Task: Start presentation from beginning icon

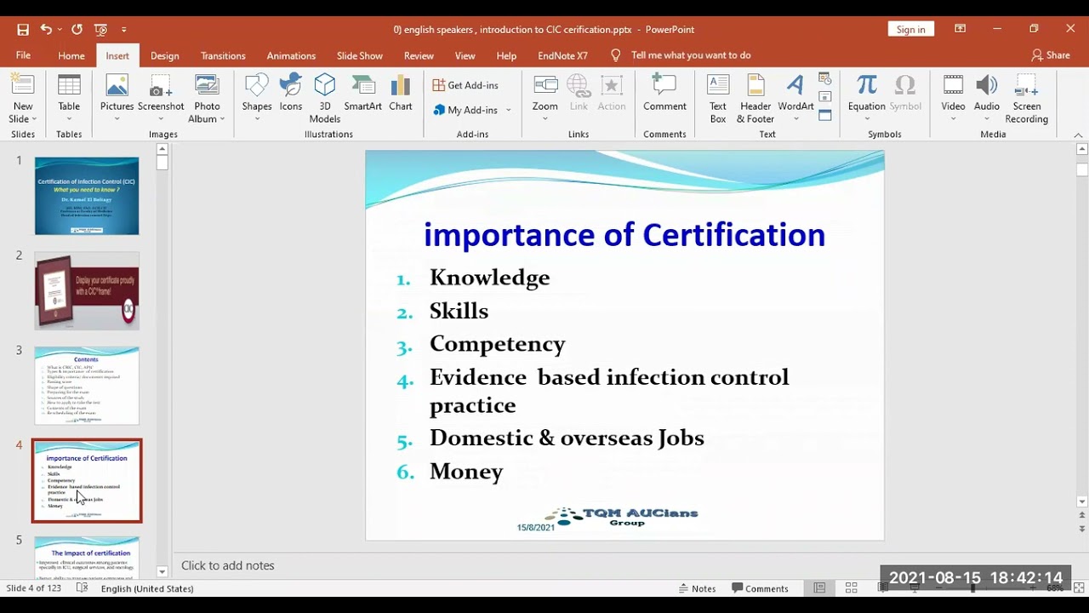Action: click(x=100, y=30)
